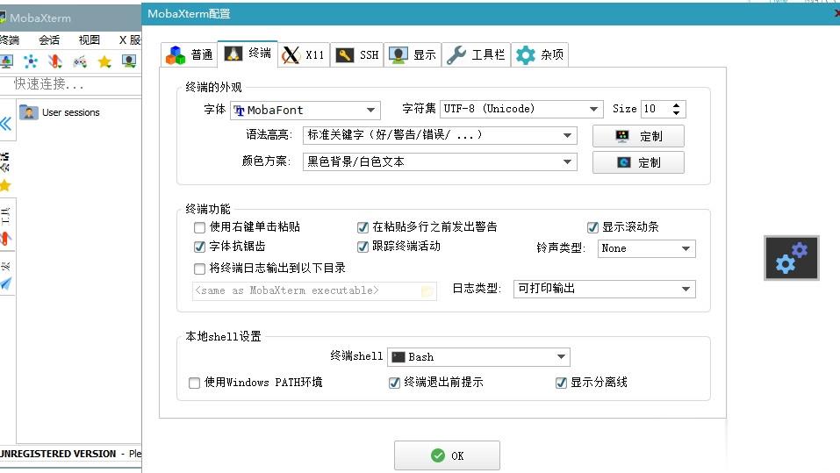The height and width of the screenshot is (473, 840).
Task: Open 终端 menu in MobaXterm window
Action: (10, 40)
